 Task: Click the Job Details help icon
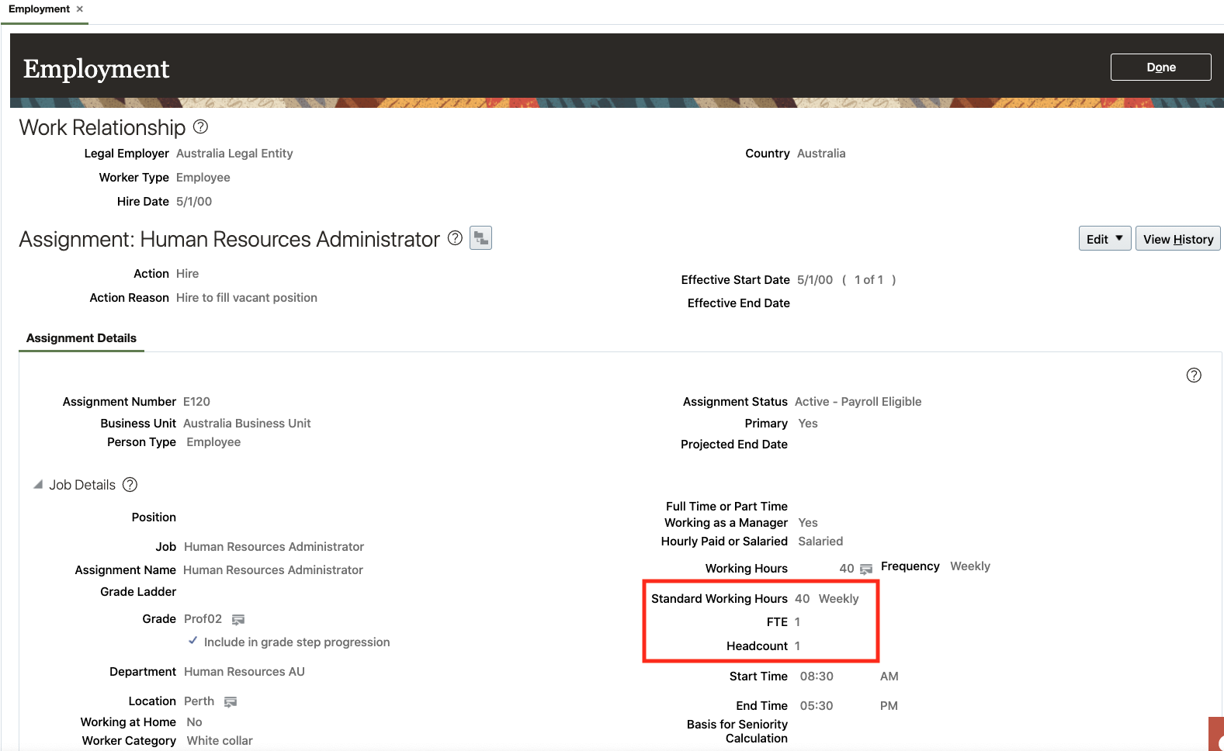[130, 485]
